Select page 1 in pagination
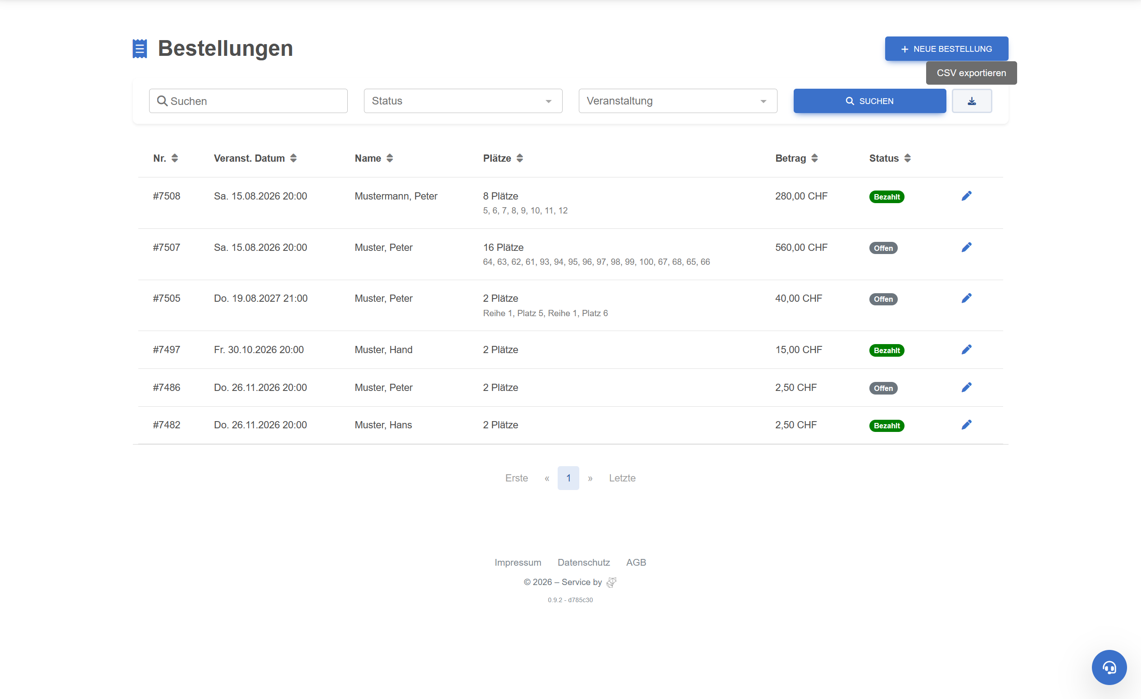Screen dimensions: 1141x699 (x=568, y=478)
